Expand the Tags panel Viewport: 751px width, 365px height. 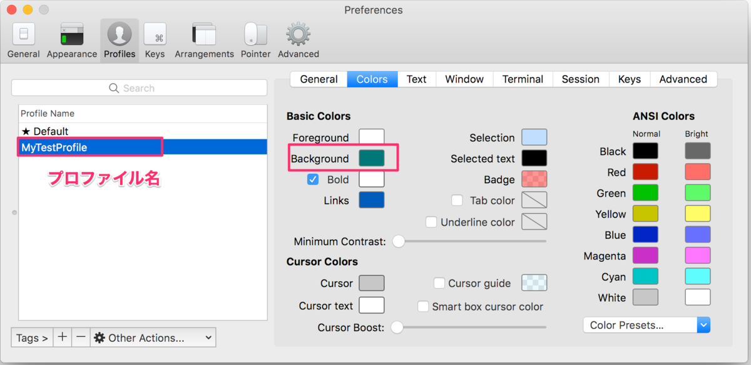32,337
